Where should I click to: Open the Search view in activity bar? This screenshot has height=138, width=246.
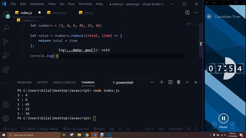pos(6,28)
